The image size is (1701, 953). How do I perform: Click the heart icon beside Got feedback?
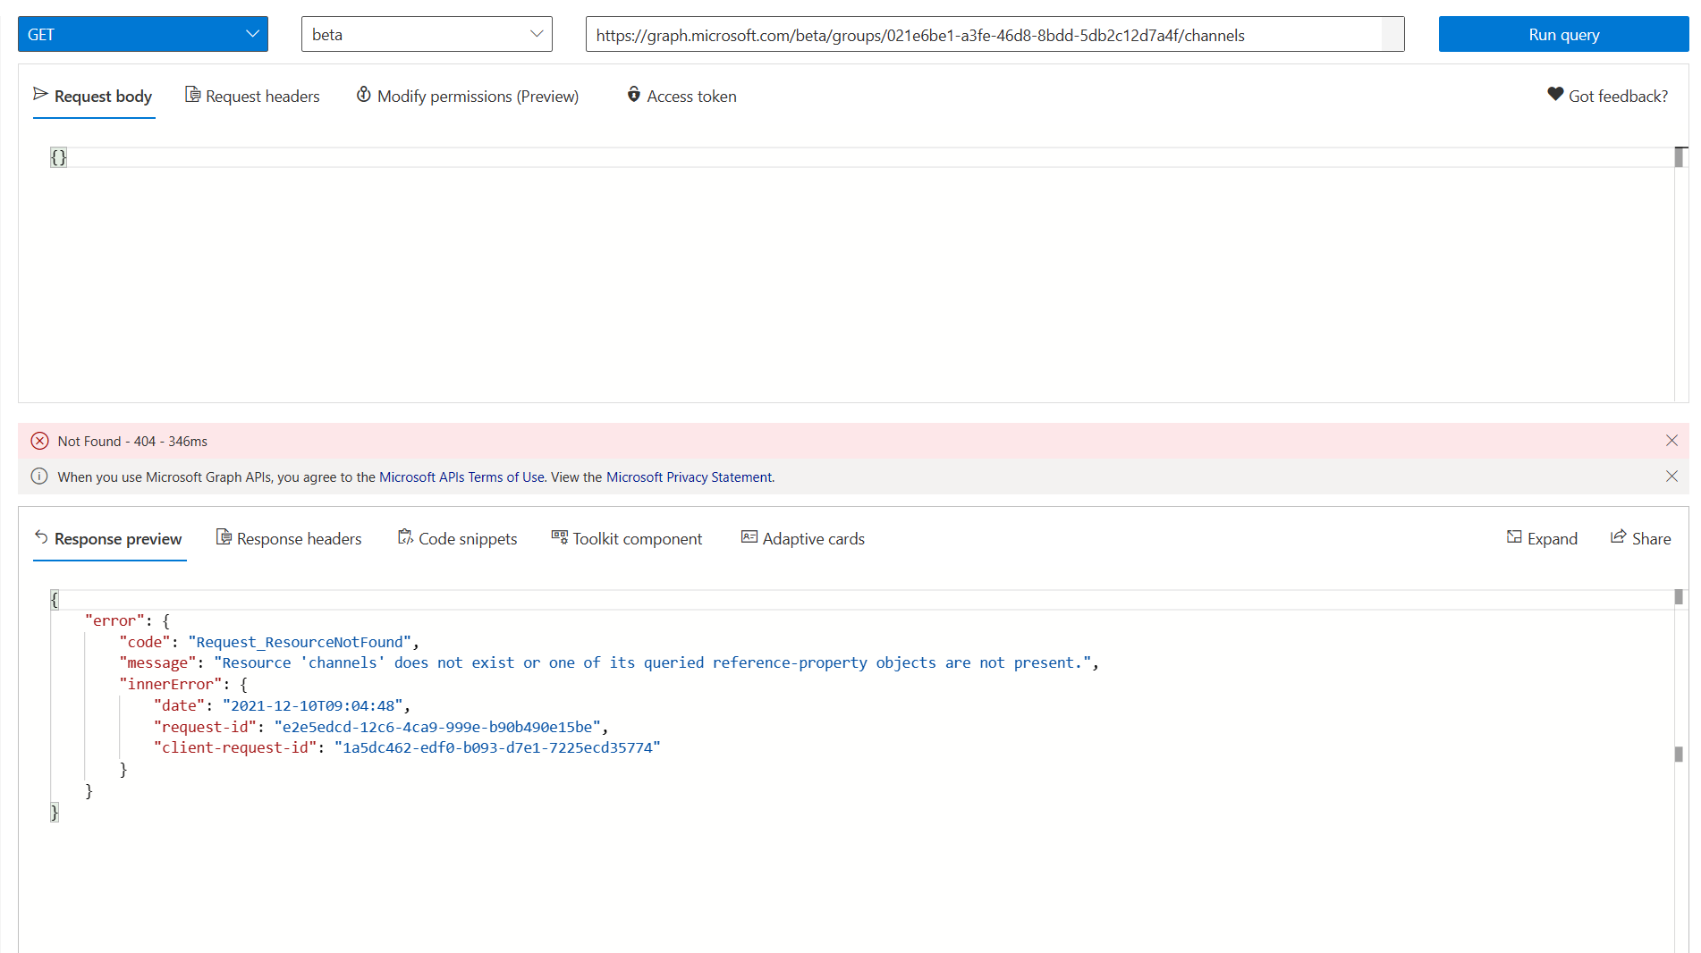[1555, 94]
